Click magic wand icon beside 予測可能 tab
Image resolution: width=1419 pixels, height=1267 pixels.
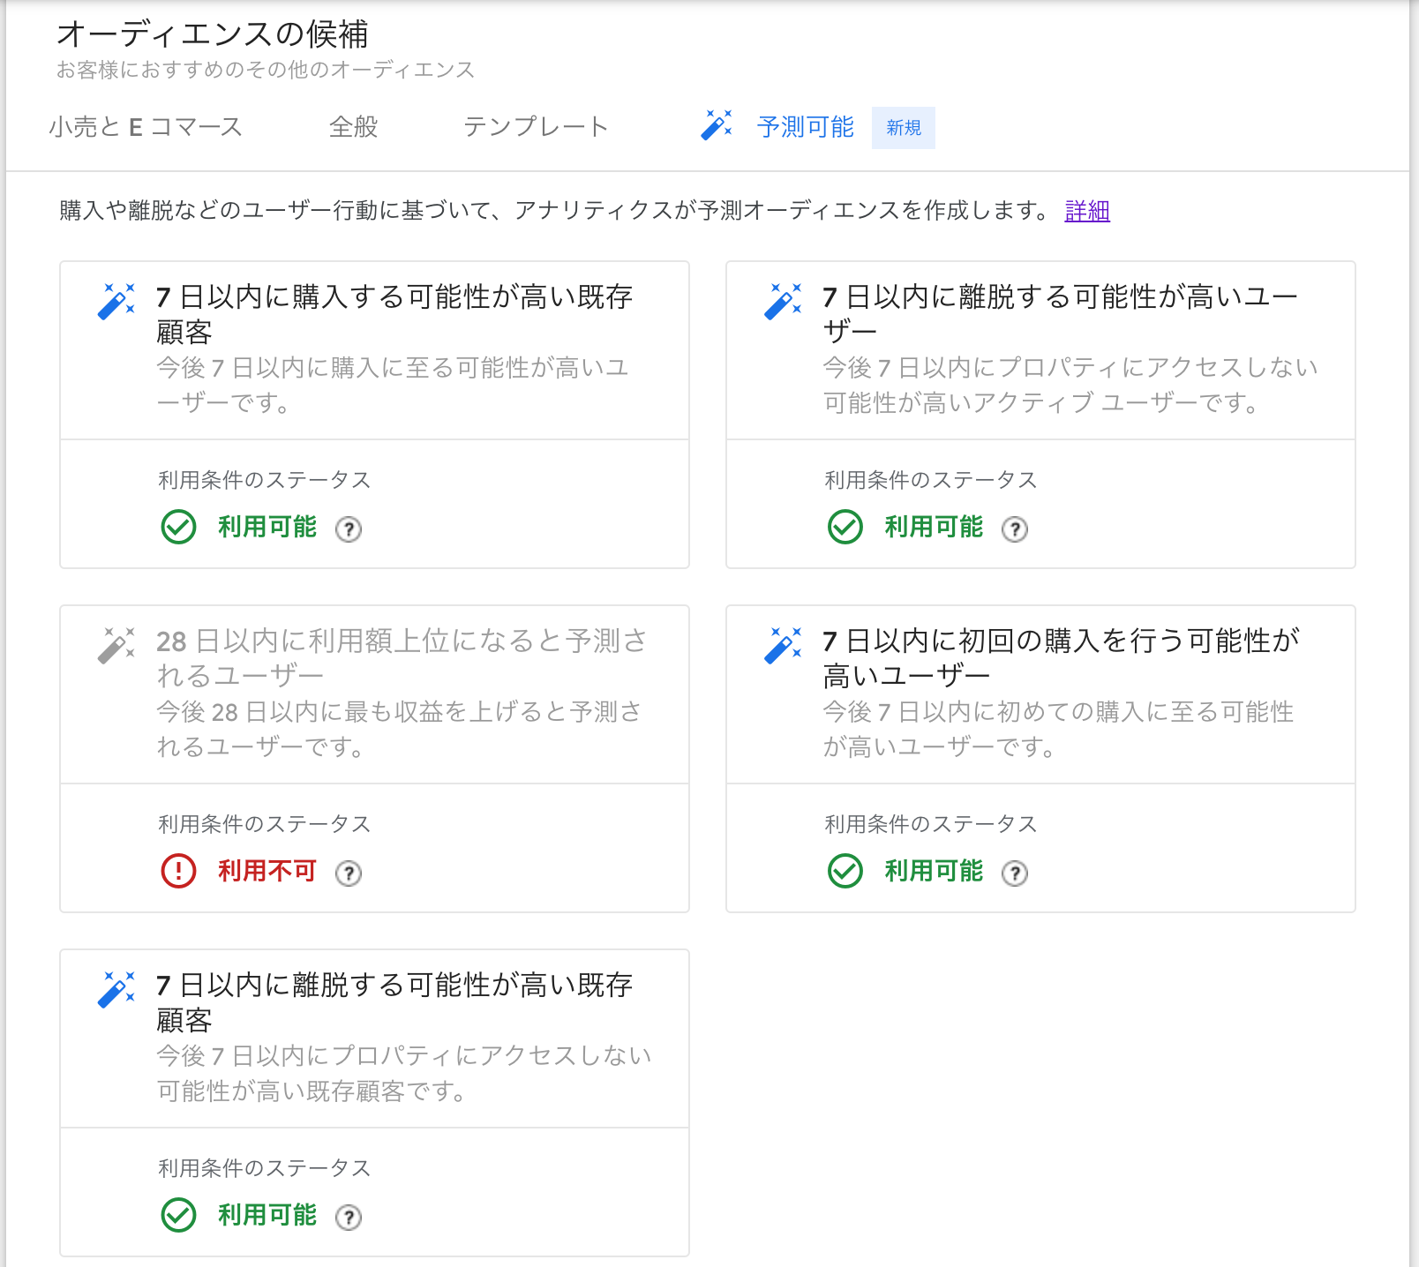click(717, 125)
